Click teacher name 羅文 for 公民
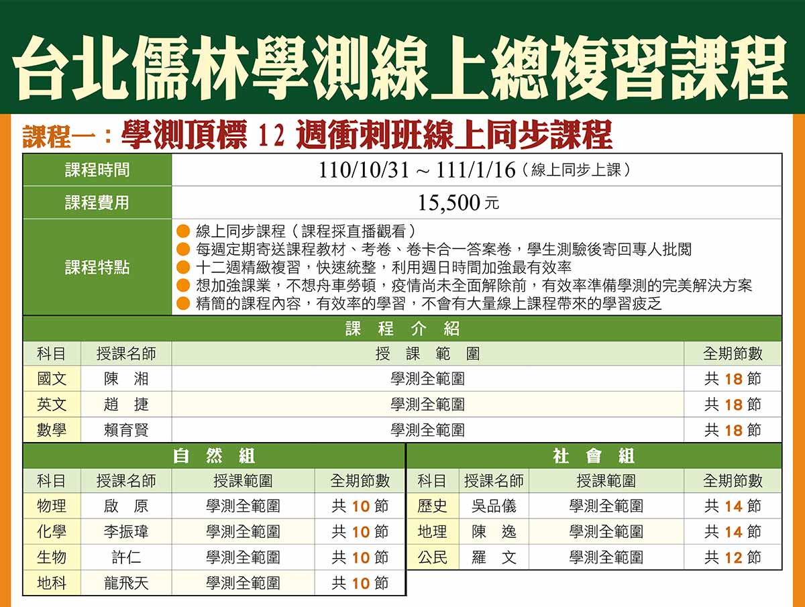 (x=494, y=557)
